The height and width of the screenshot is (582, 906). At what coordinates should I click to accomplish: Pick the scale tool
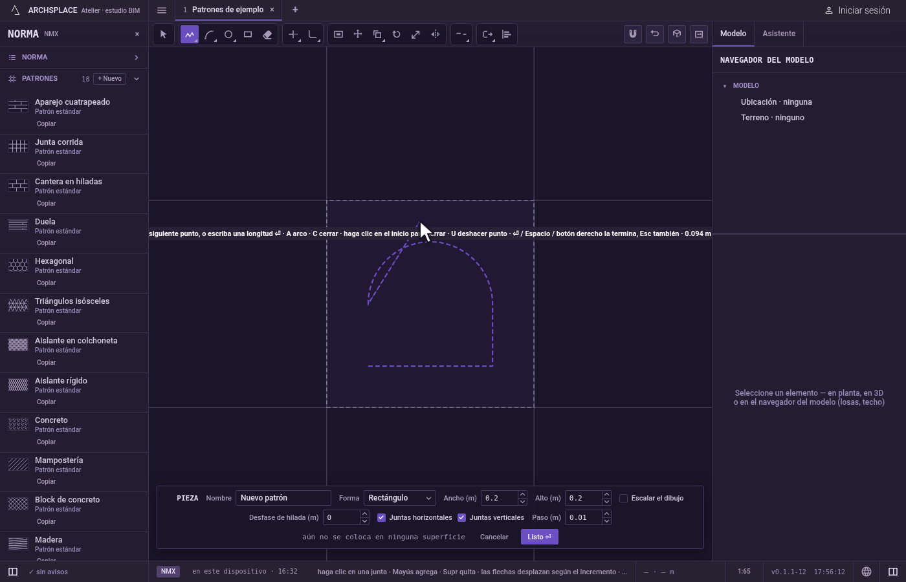(x=416, y=34)
